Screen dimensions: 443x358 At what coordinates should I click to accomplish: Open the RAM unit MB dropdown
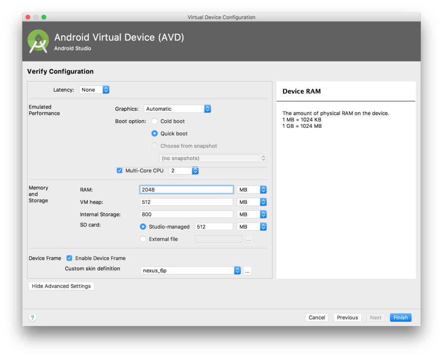tap(252, 190)
